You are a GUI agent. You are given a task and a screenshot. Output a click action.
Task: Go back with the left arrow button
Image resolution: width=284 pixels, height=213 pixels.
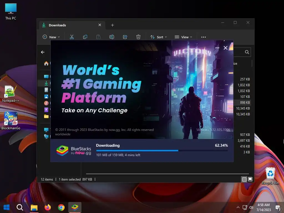43,52
